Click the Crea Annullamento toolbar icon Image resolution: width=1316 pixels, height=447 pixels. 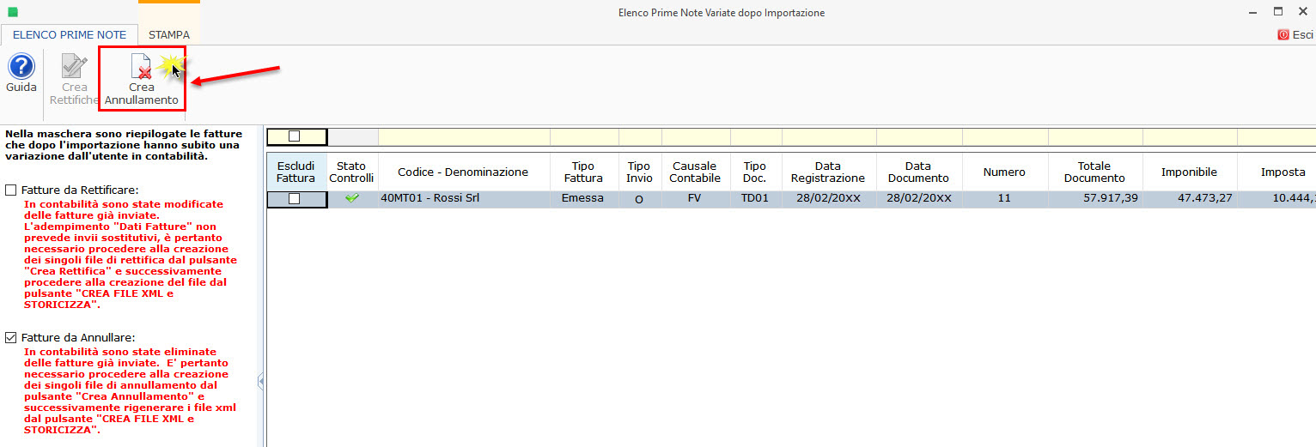[x=141, y=66]
